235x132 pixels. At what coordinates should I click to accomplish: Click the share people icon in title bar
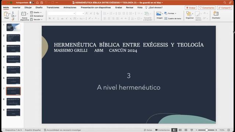click(x=230, y=3)
